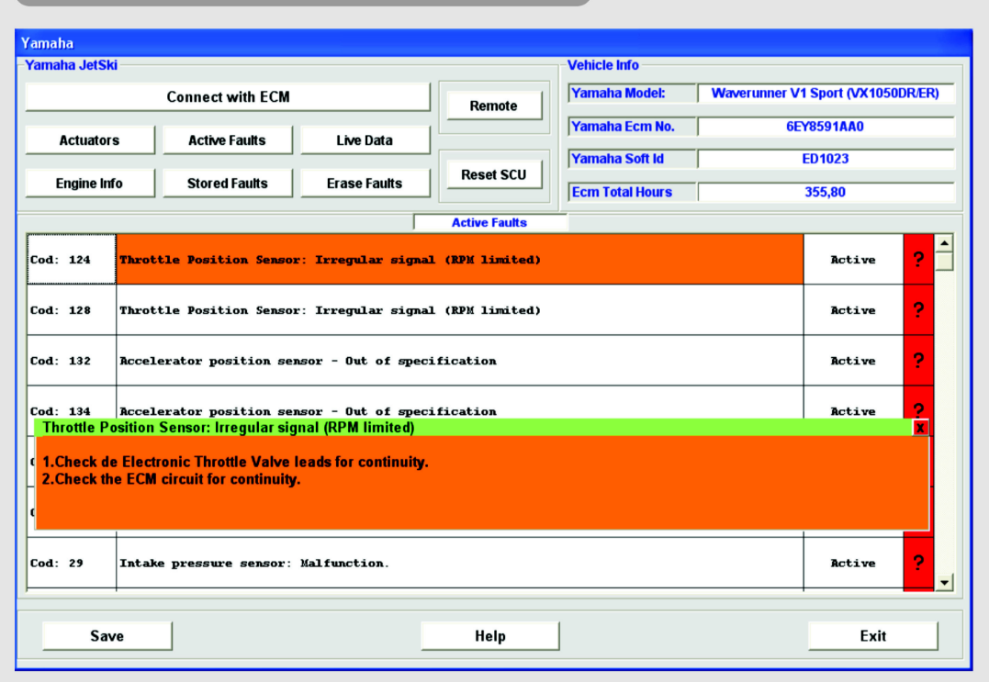
Task: Click the Yamaha Ecm No. label
Action: (632, 127)
